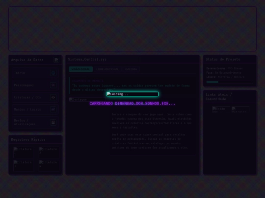
Task: Click the Gênero: Mistério / Onírico line
Action: 225,77
